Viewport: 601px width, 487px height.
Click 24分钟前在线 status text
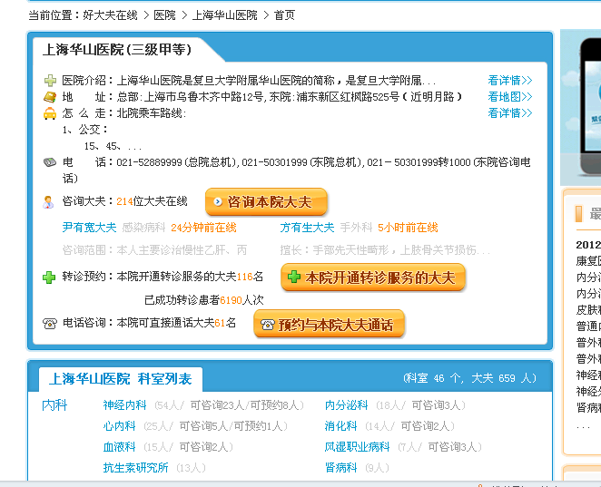[x=203, y=228]
